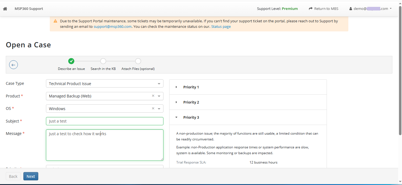
Task: Click the Trial Response SLA label
Action: tap(191, 162)
